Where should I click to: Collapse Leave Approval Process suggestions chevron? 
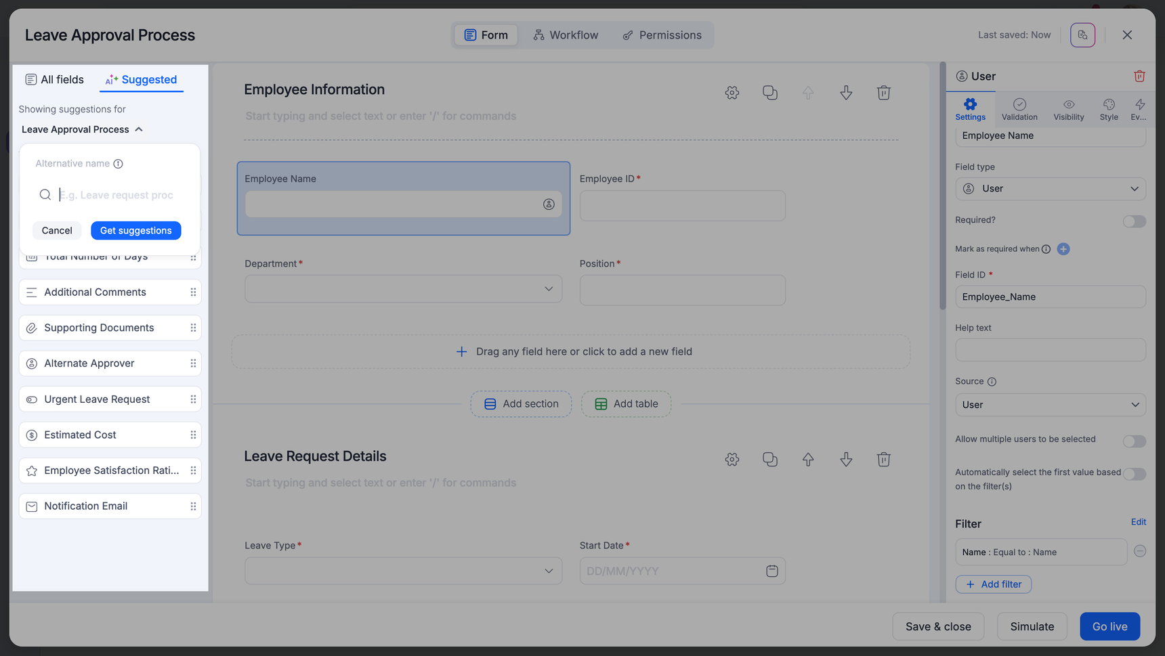pos(139,129)
